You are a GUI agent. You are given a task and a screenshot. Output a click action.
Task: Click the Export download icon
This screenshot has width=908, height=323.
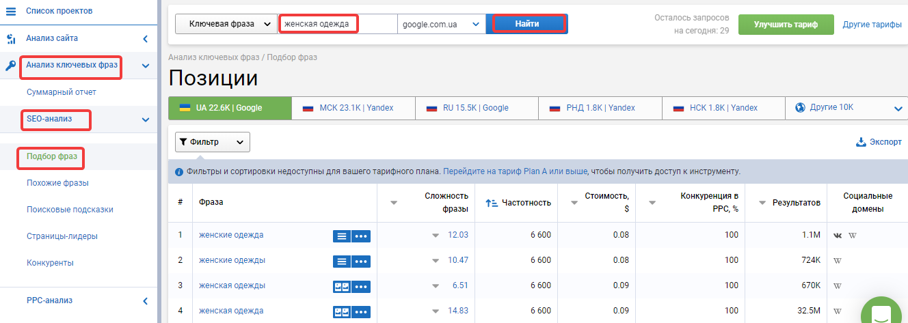click(861, 142)
